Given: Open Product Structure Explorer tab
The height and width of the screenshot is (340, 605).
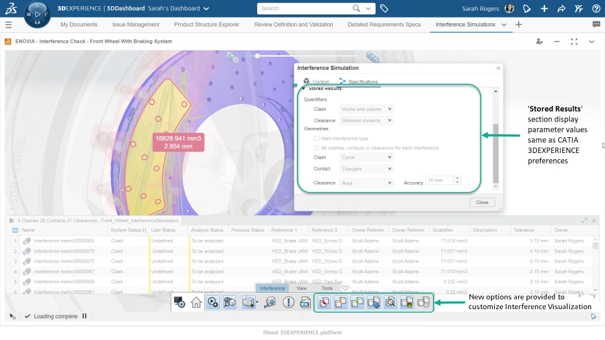Looking at the screenshot, I should 207,25.
